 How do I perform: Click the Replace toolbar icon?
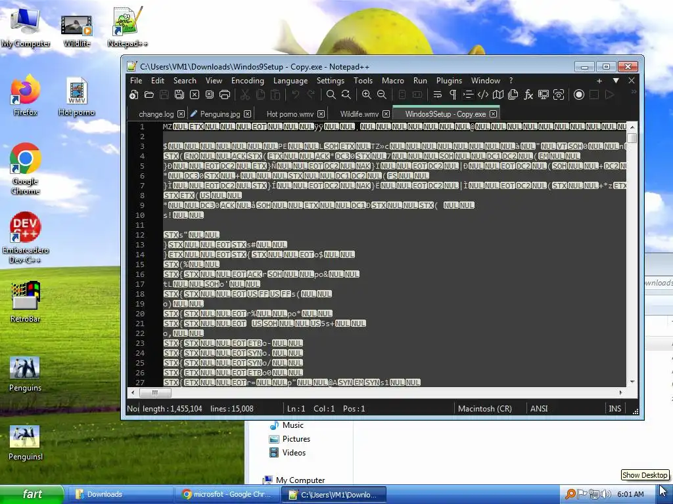coord(346,94)
